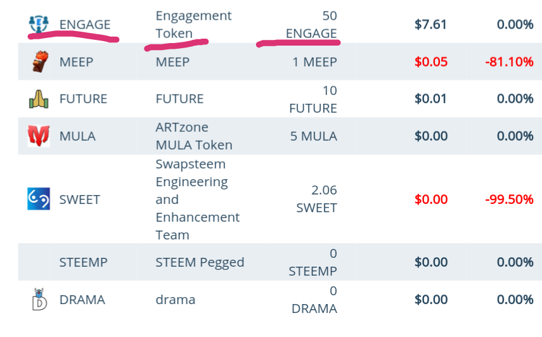542x337 pixels.
Task: Click the blue SWEET token icon
Action: [39, 199]
